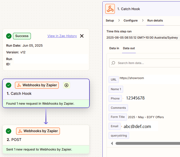180x157 pixels.
Task: Open the Data out tab
Action: 129,48
